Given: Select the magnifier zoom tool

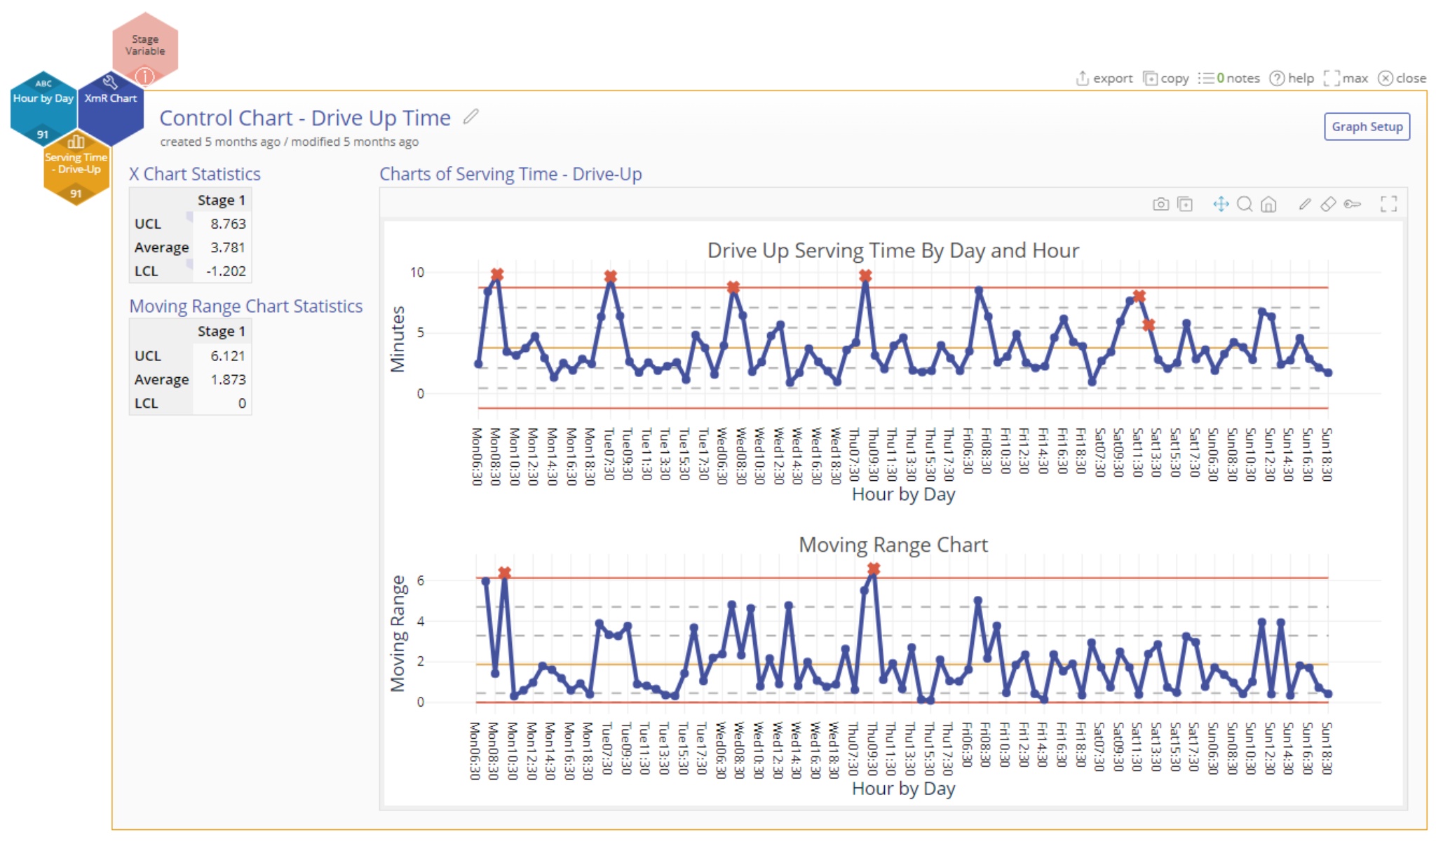Looking at the screenshot, I should (1245, 204).
